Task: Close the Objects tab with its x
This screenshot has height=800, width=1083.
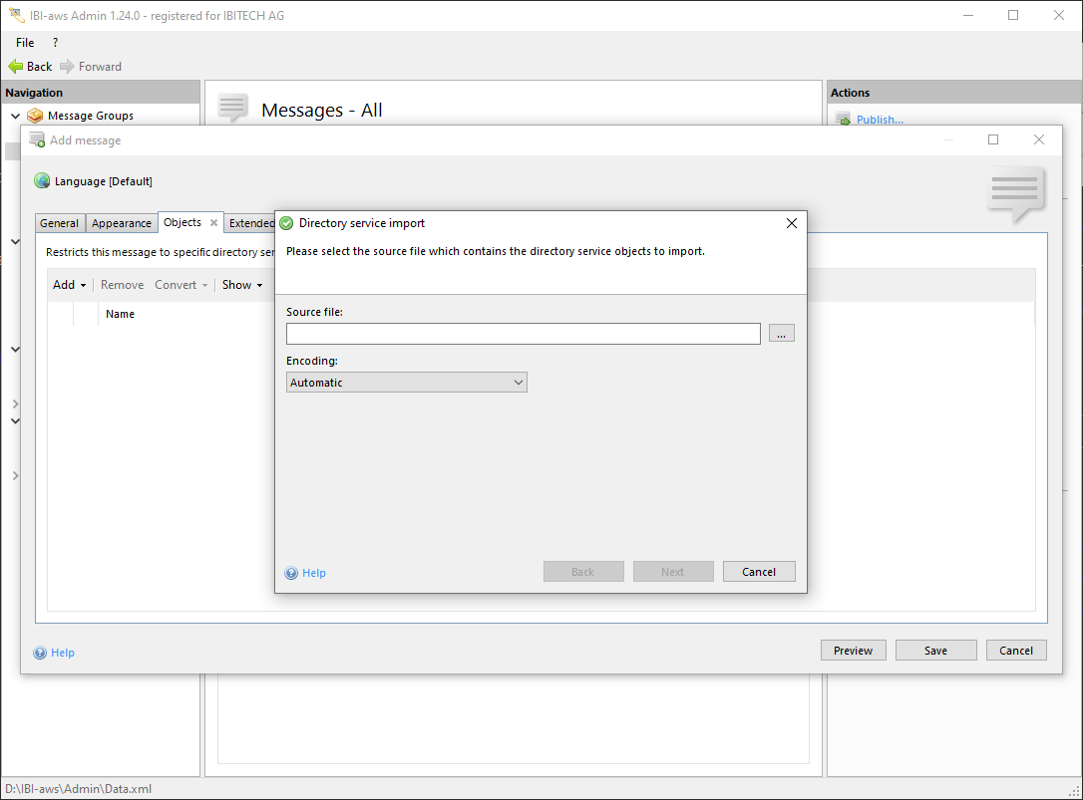Action: pyautogui.click(x=213, y=223)
